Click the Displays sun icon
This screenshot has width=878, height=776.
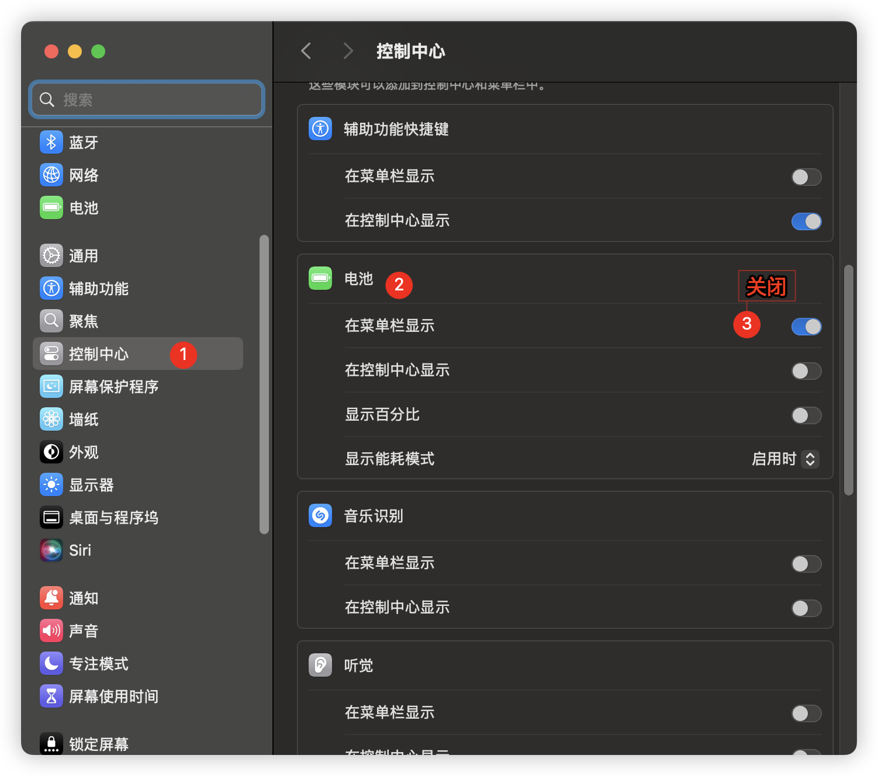51,484
